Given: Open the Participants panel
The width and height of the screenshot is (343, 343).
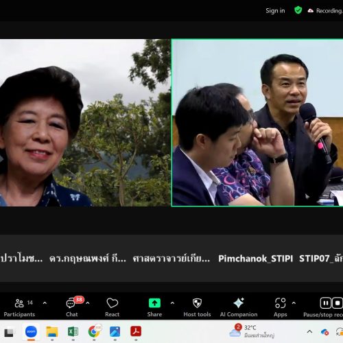Looking at the screenshot, I should [19, 307].
